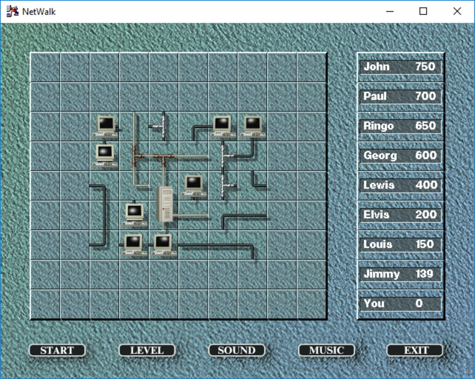This screenshot has width=475, height=379.
Task: Toggle background music with the MUSIC button
Action: pyautogui.click(x=326, y=350)
